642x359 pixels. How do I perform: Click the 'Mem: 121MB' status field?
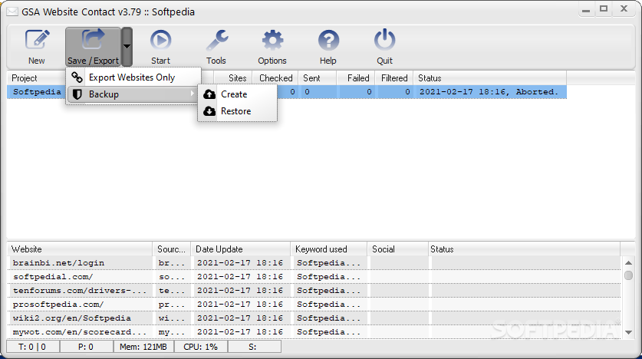point(143,347)
